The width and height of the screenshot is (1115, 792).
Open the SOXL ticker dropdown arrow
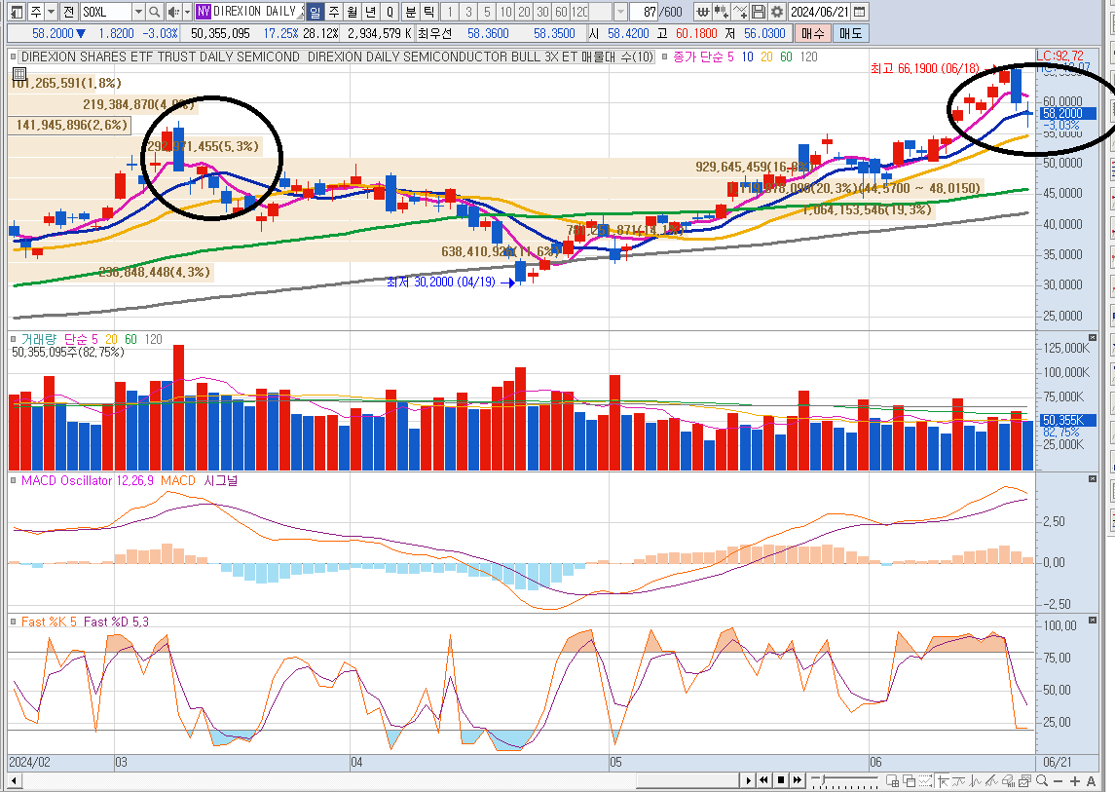point(138,12)
